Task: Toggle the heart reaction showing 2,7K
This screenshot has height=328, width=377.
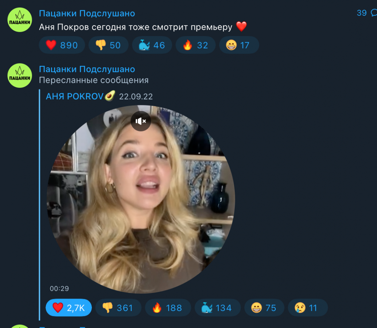Action: click(69, 308)
